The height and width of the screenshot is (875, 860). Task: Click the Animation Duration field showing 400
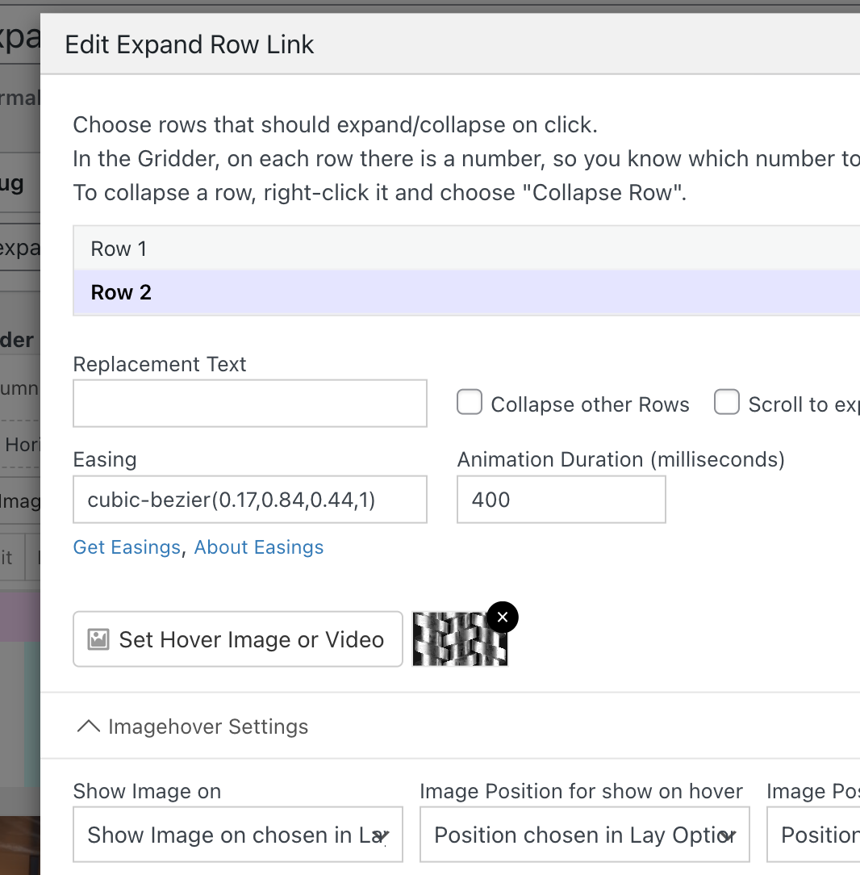pos(561,500)
